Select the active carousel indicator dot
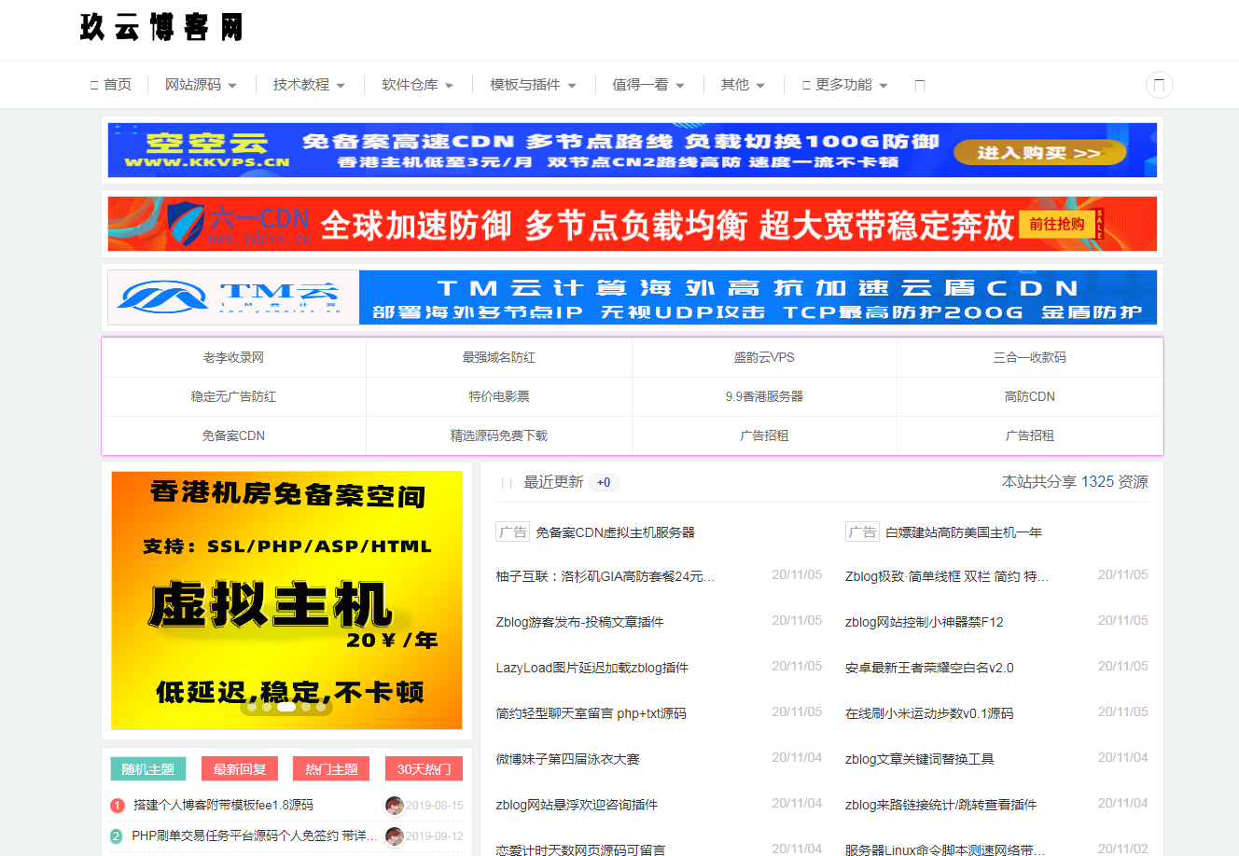 click(286, 707)
